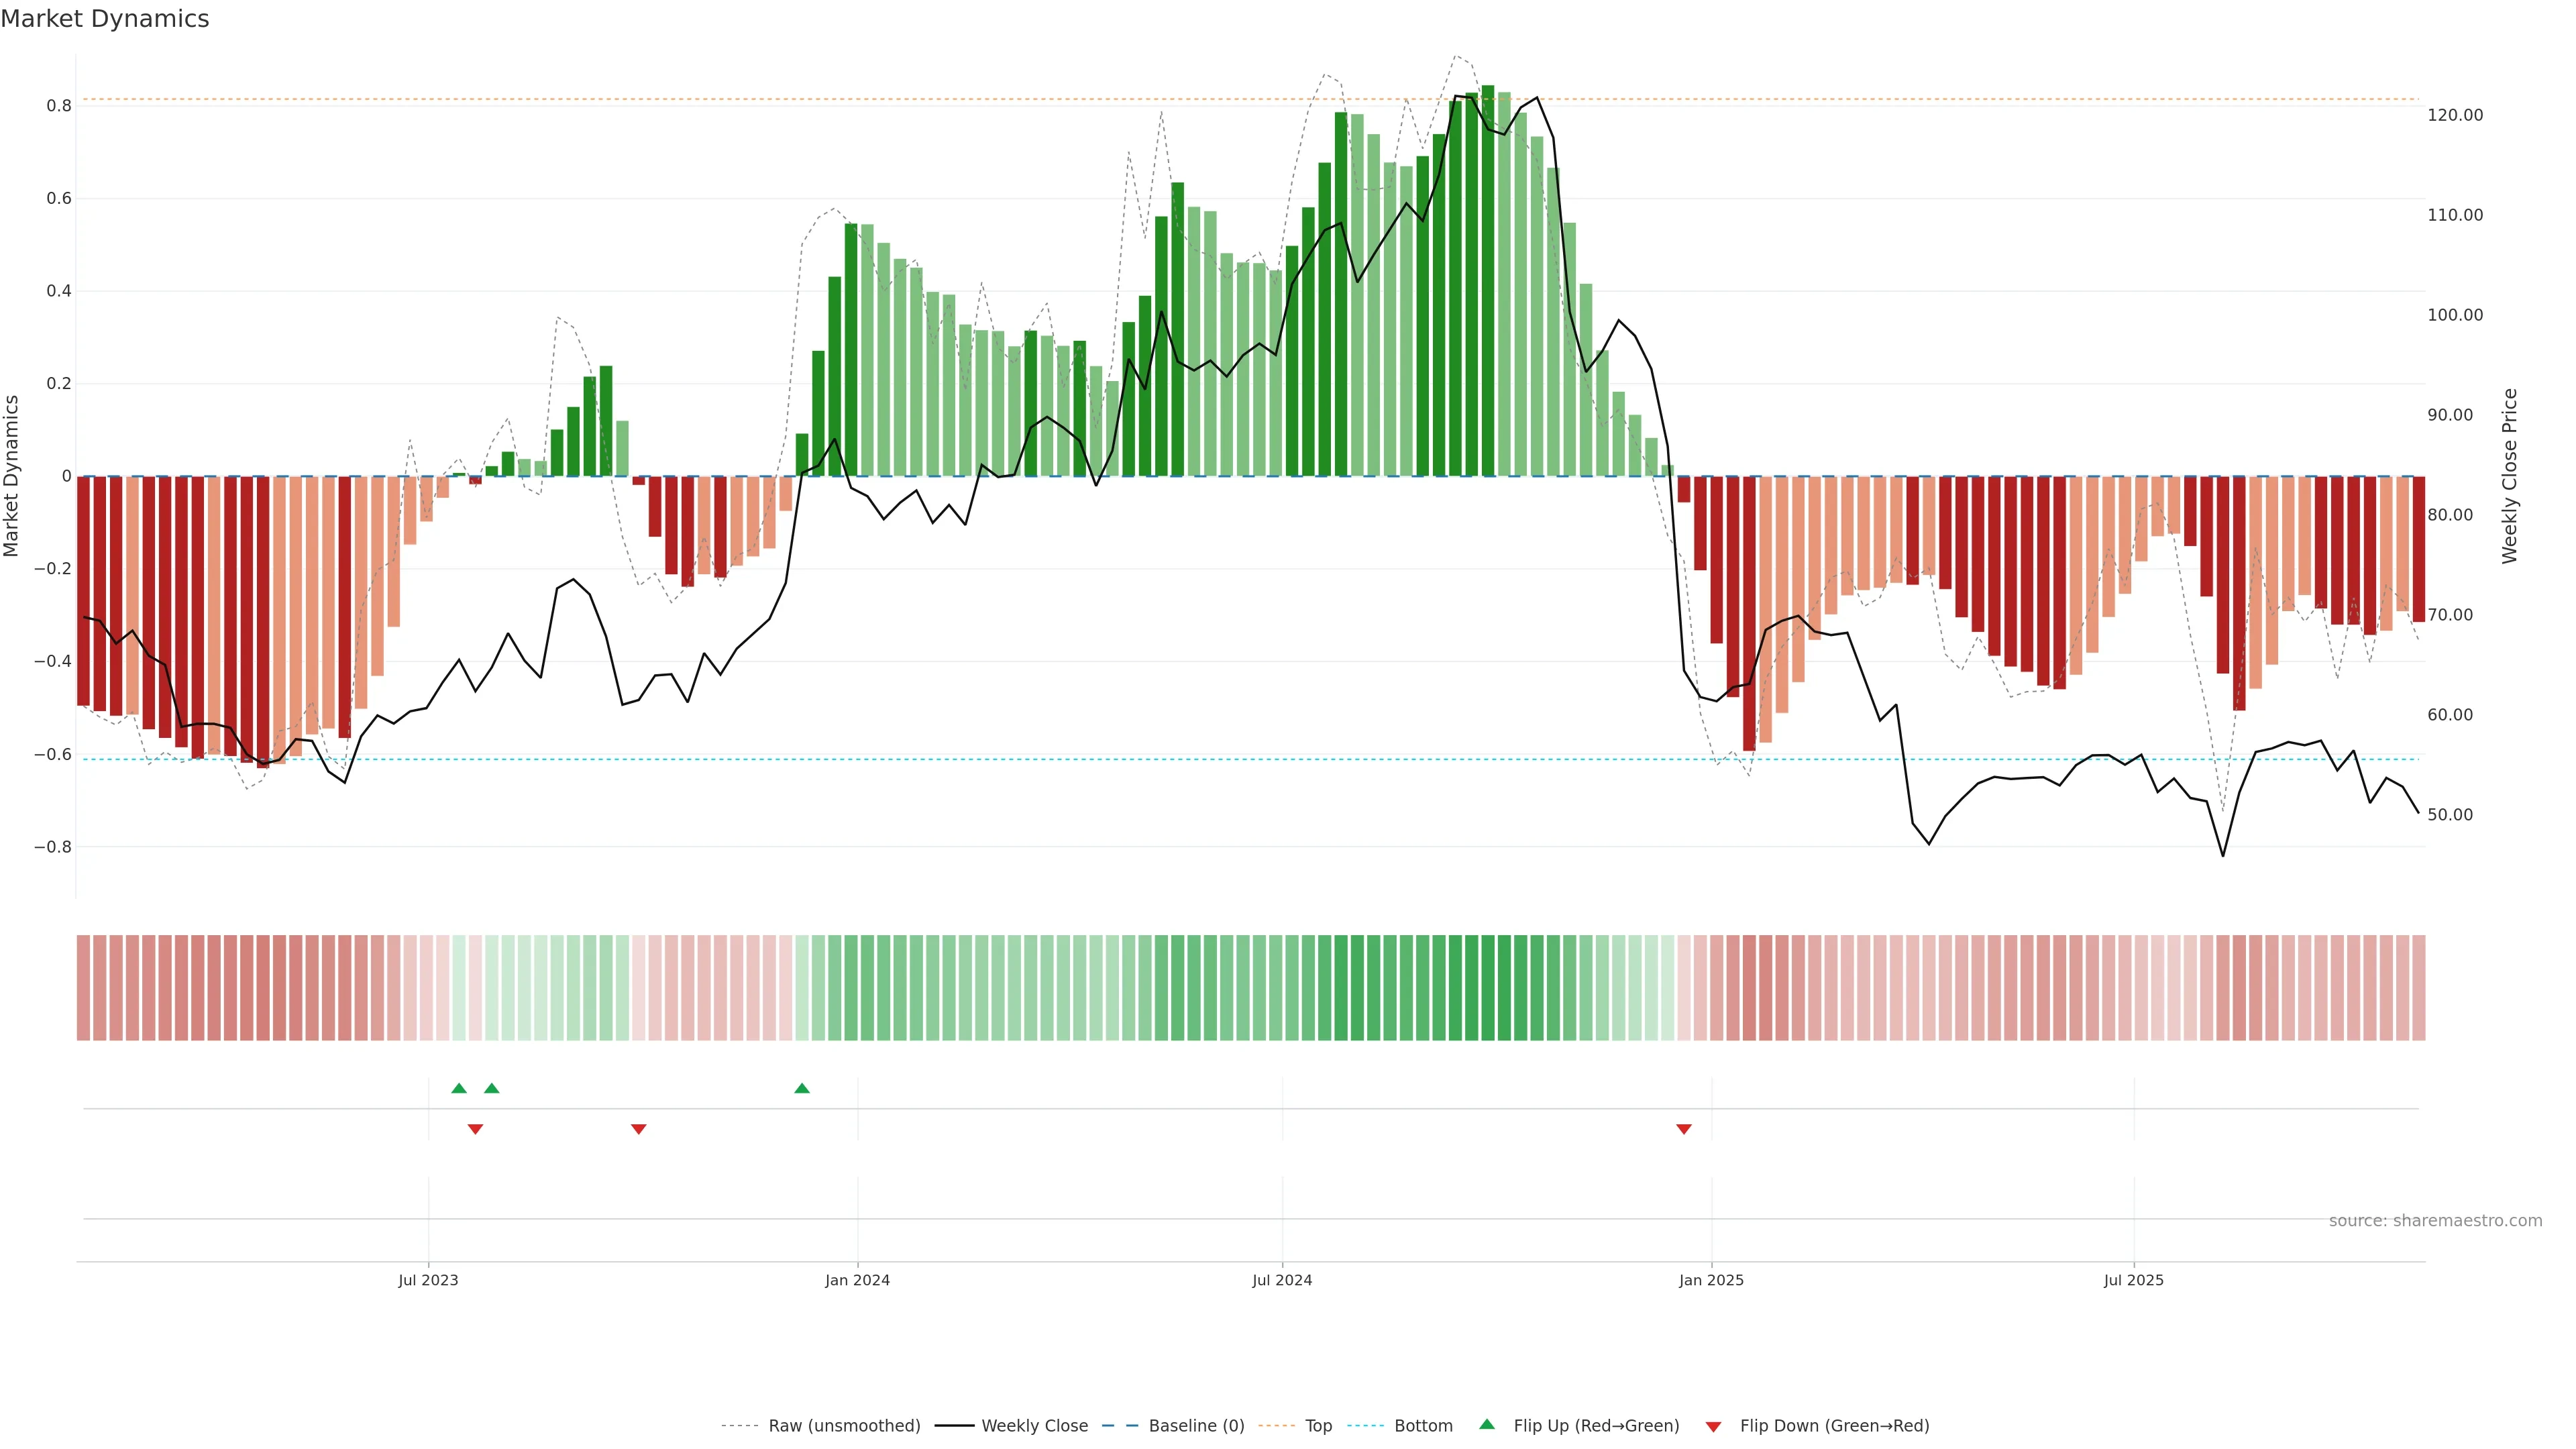This screenshot has height=1449, width=2576.
Task: Toggle the Top threshold legend entry
Action: pyautogui.click(x=1318, y=1426)
